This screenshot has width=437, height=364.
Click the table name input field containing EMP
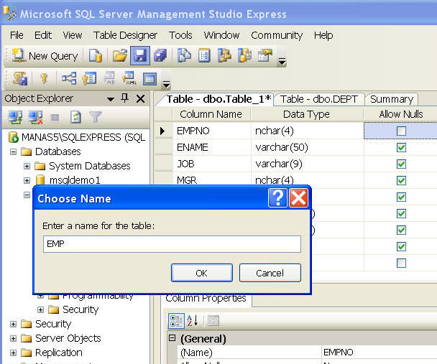(172, 244)
